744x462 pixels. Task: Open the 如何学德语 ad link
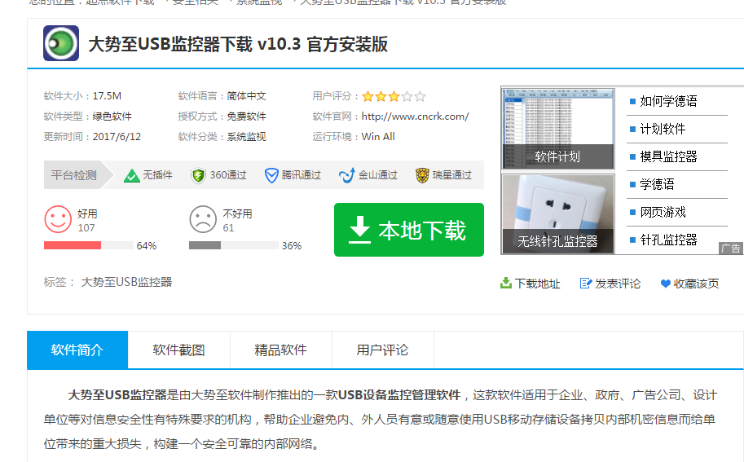pyautogui.click(x=668, y=101)
